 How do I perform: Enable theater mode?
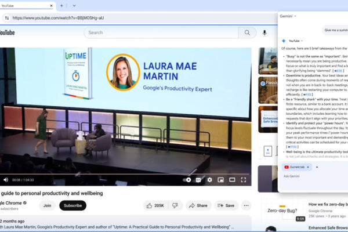coord(232,180)
